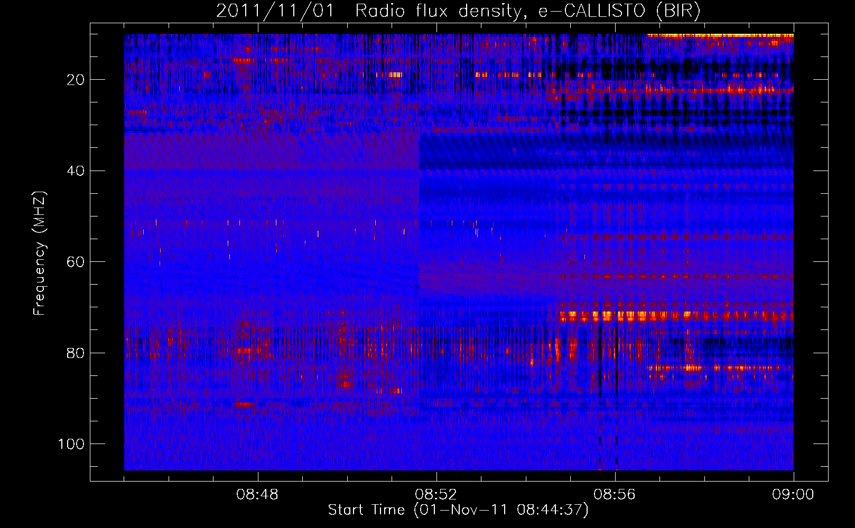Click the time tick label "08:48"

click(257, 495)
